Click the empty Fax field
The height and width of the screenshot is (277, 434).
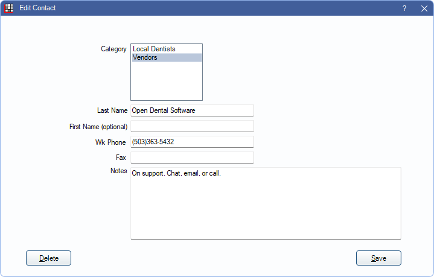click(x=192, y=158)
